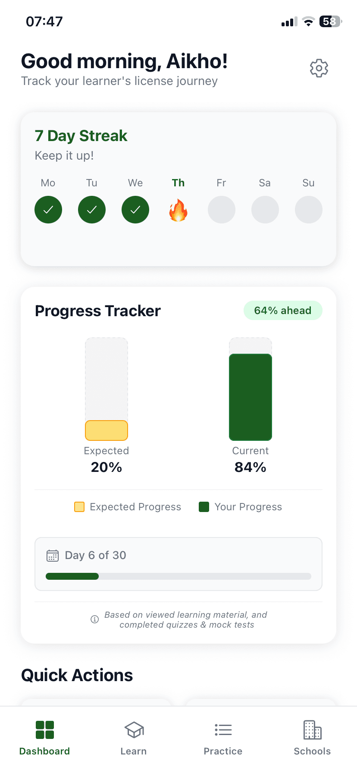Open settings via the gear icon
357x773 pixels.
pyautogui.click(x=319, y=68)
